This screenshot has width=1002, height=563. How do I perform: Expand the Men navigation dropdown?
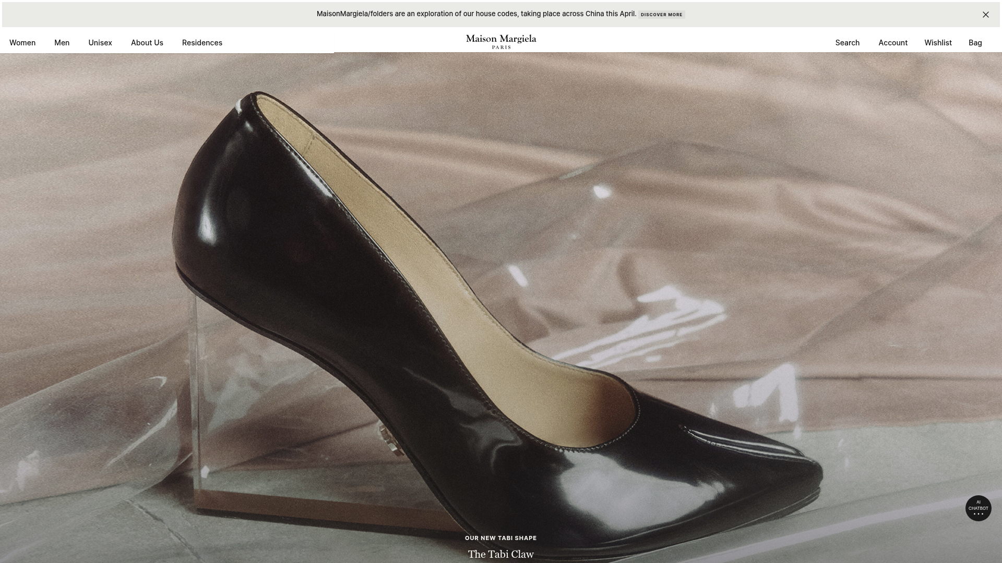click(x=62, y=42)
